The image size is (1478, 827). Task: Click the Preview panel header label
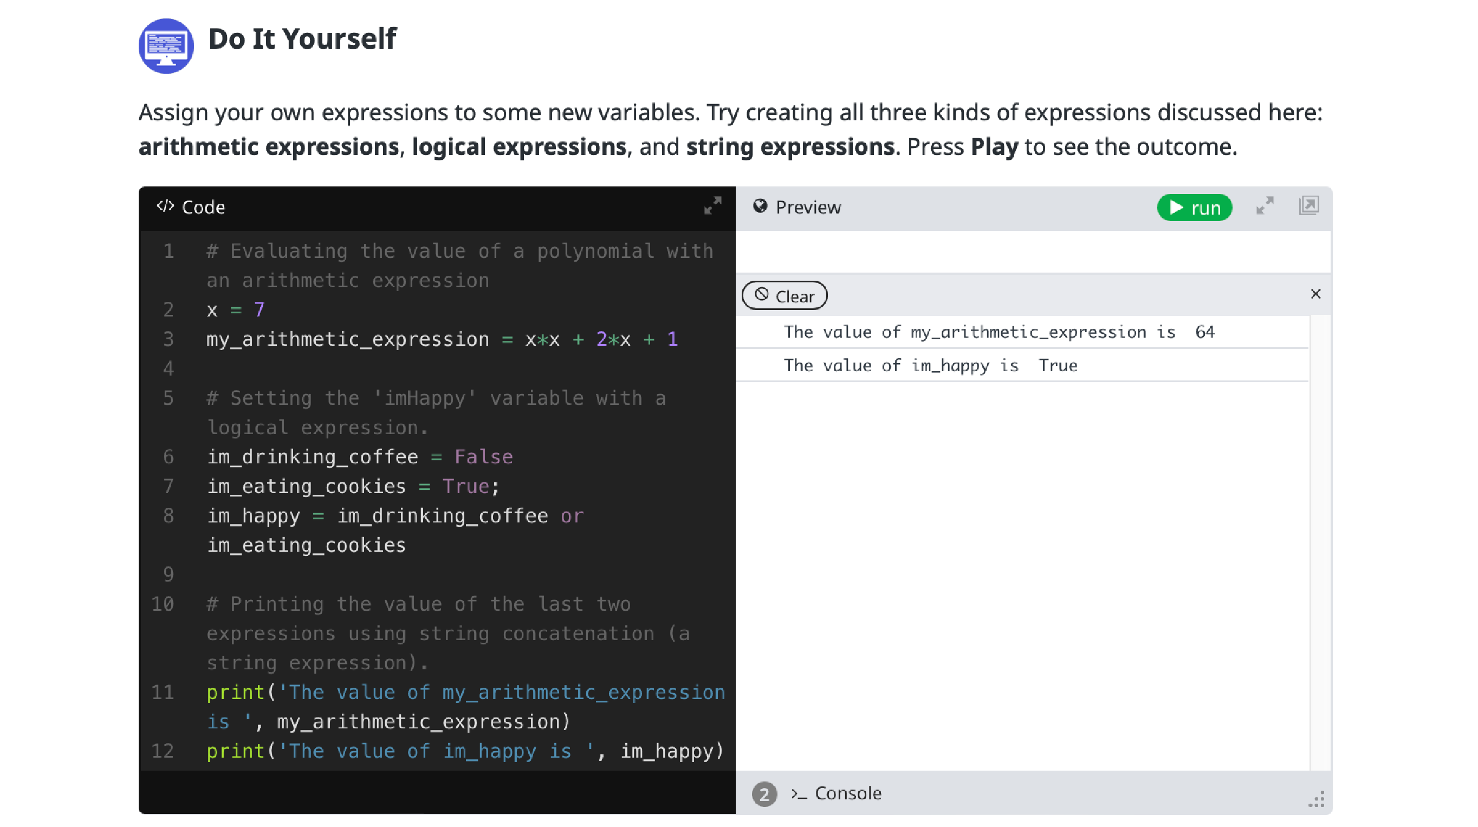808,207
